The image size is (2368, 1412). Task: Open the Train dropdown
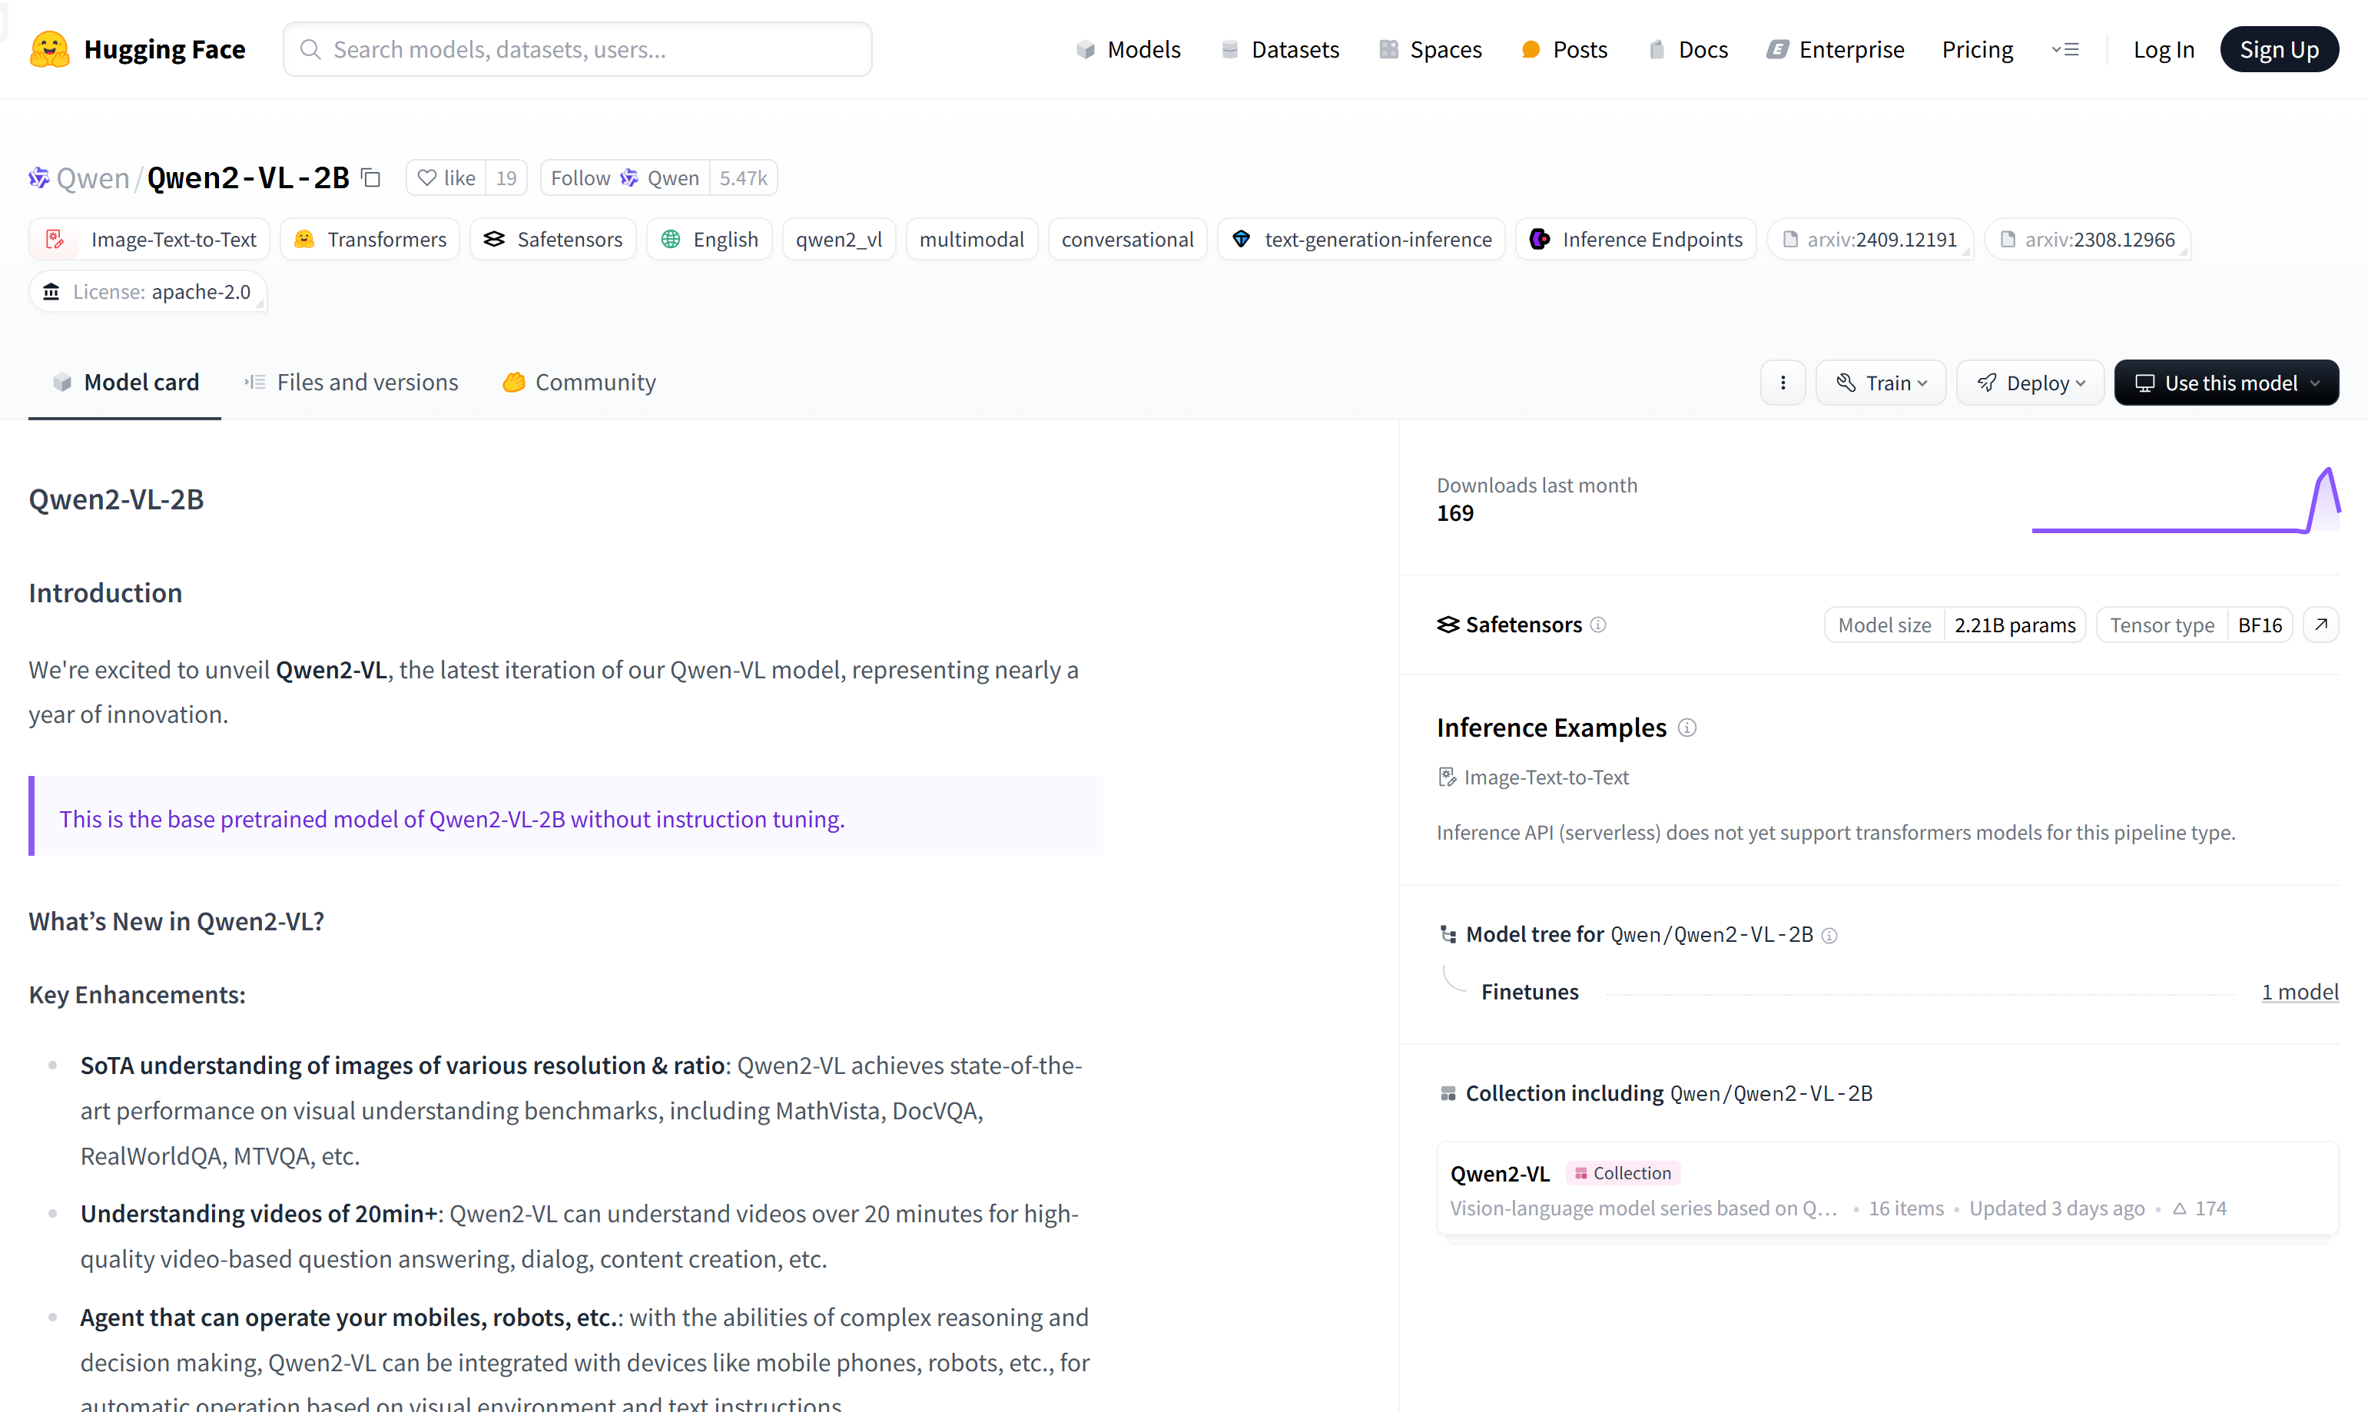(x=1881, y=383)
